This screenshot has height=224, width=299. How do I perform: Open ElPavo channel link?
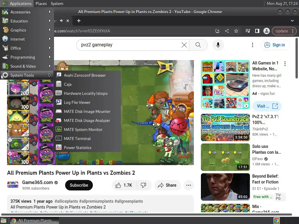pos(258,159)
